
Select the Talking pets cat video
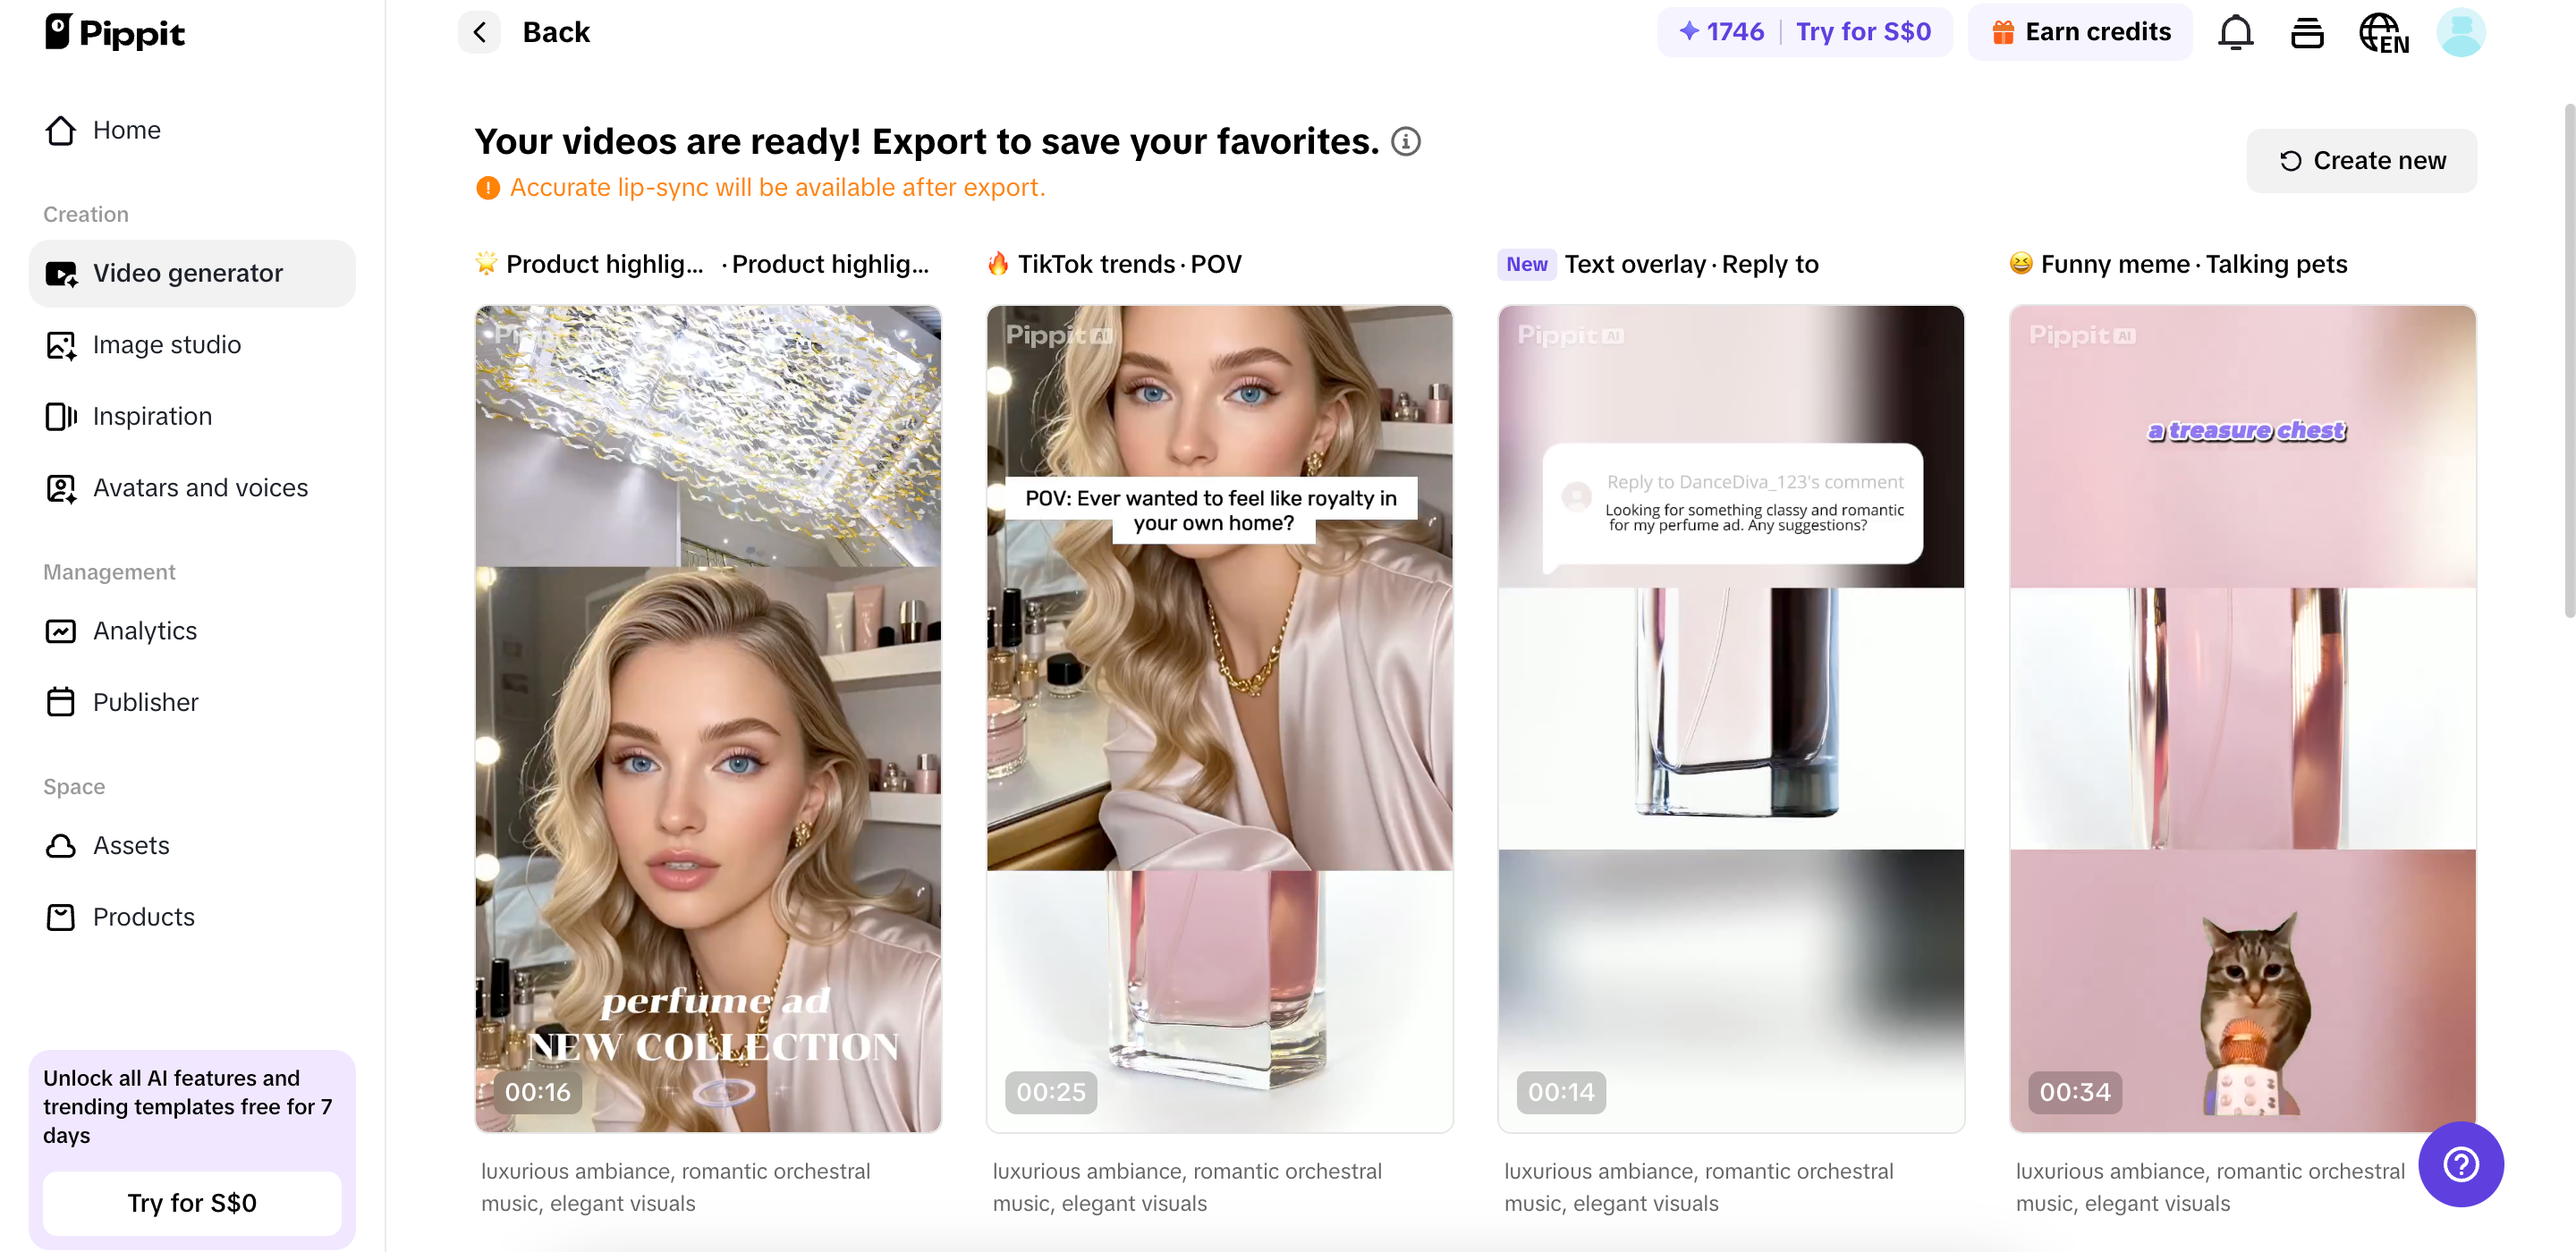tap(2242, 718)
